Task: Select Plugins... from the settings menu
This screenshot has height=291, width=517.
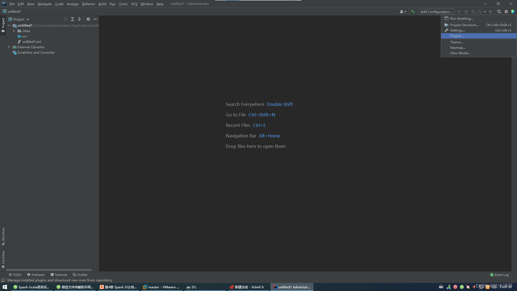Action: coord(457,36)
